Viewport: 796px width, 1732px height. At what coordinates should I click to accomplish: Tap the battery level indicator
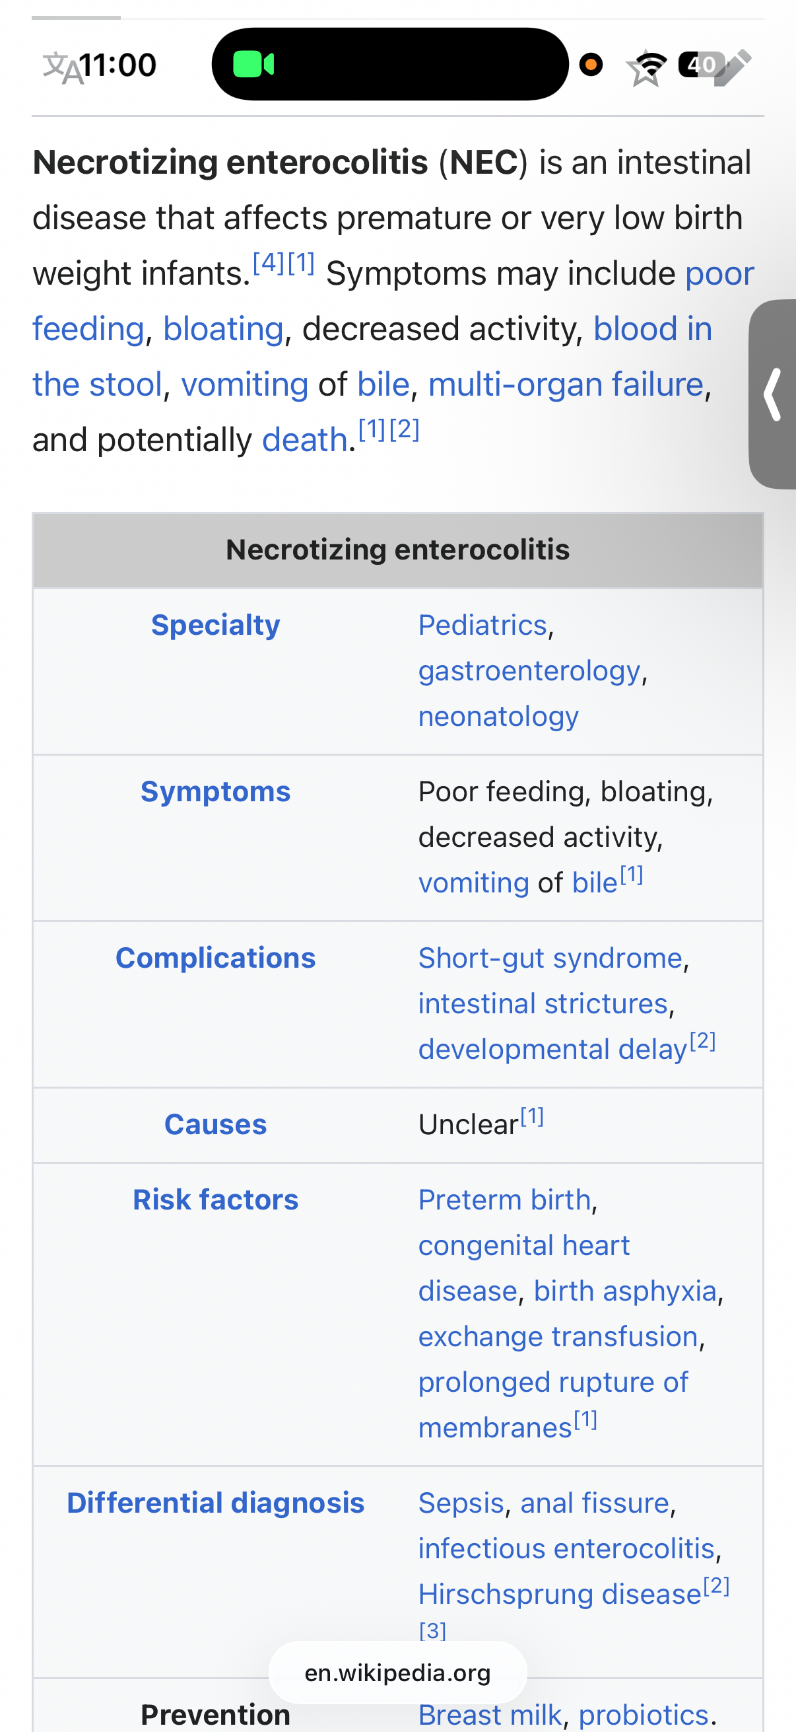click(700, 65)
